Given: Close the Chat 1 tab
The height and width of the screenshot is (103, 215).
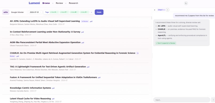Looking at the screenshot, I should click(x=164, y=10).
